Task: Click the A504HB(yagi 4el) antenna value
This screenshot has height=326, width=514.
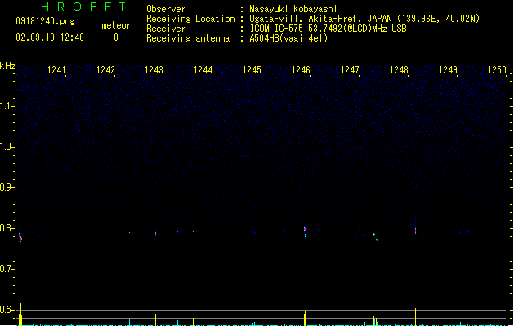Action: coord(288,38)
